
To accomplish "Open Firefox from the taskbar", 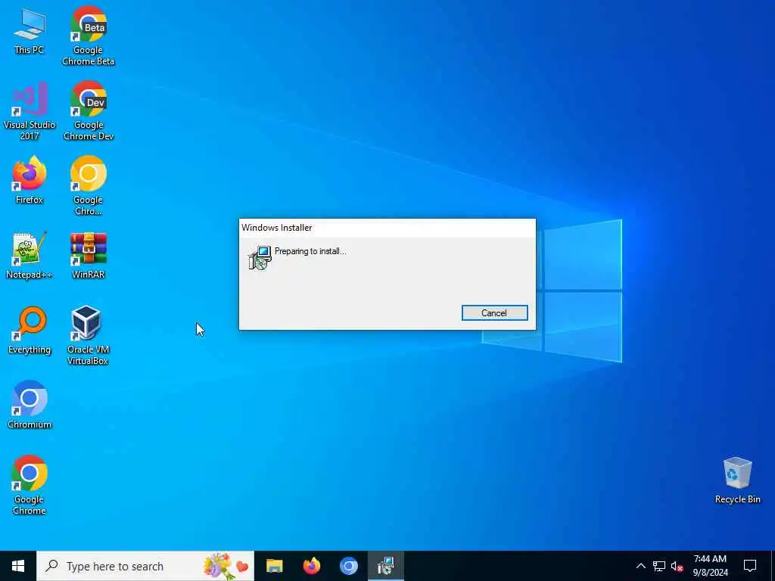I will click(x=311, y=566).
